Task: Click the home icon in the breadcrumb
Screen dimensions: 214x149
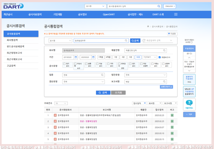Action: point(148,26)
